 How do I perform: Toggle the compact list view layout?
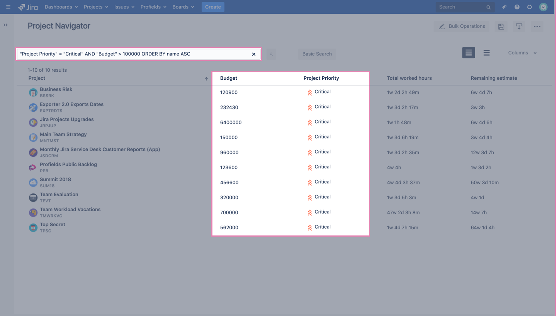pos(486,52)
